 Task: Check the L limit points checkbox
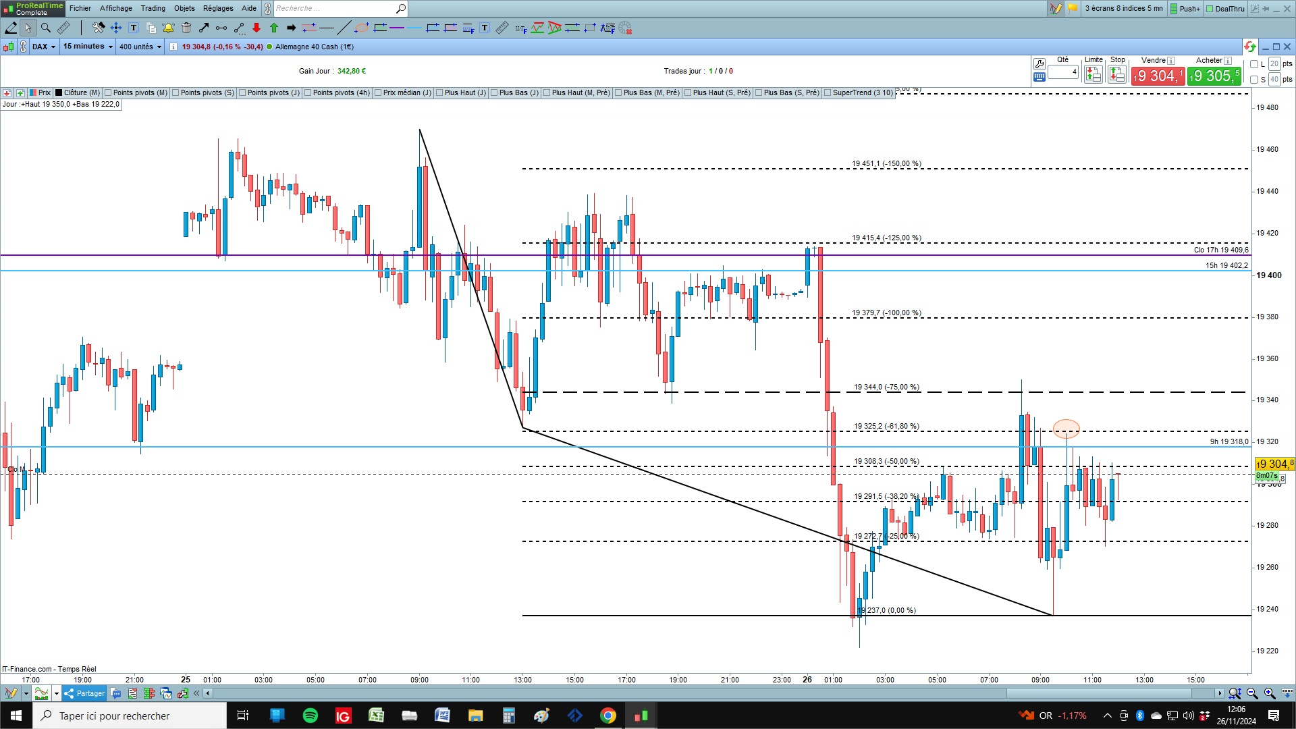[1254, 64]
